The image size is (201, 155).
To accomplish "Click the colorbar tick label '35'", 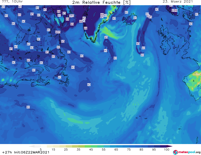I will [78, 150].
